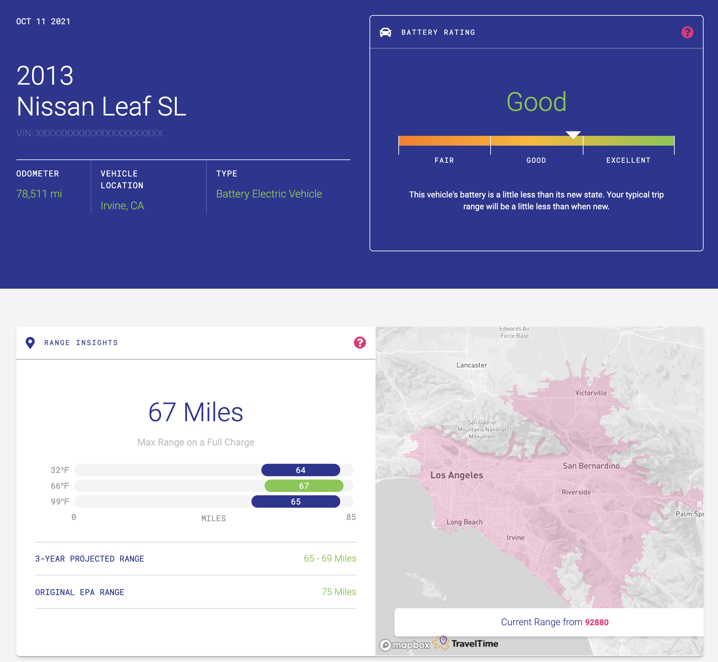Click the '65 - 69 Miles' projected range value
Screen dimensions: 718x662
[329, 558]
